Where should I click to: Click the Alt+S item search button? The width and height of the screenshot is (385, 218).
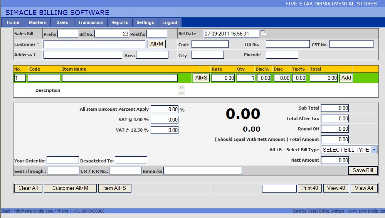pos(201,78)
